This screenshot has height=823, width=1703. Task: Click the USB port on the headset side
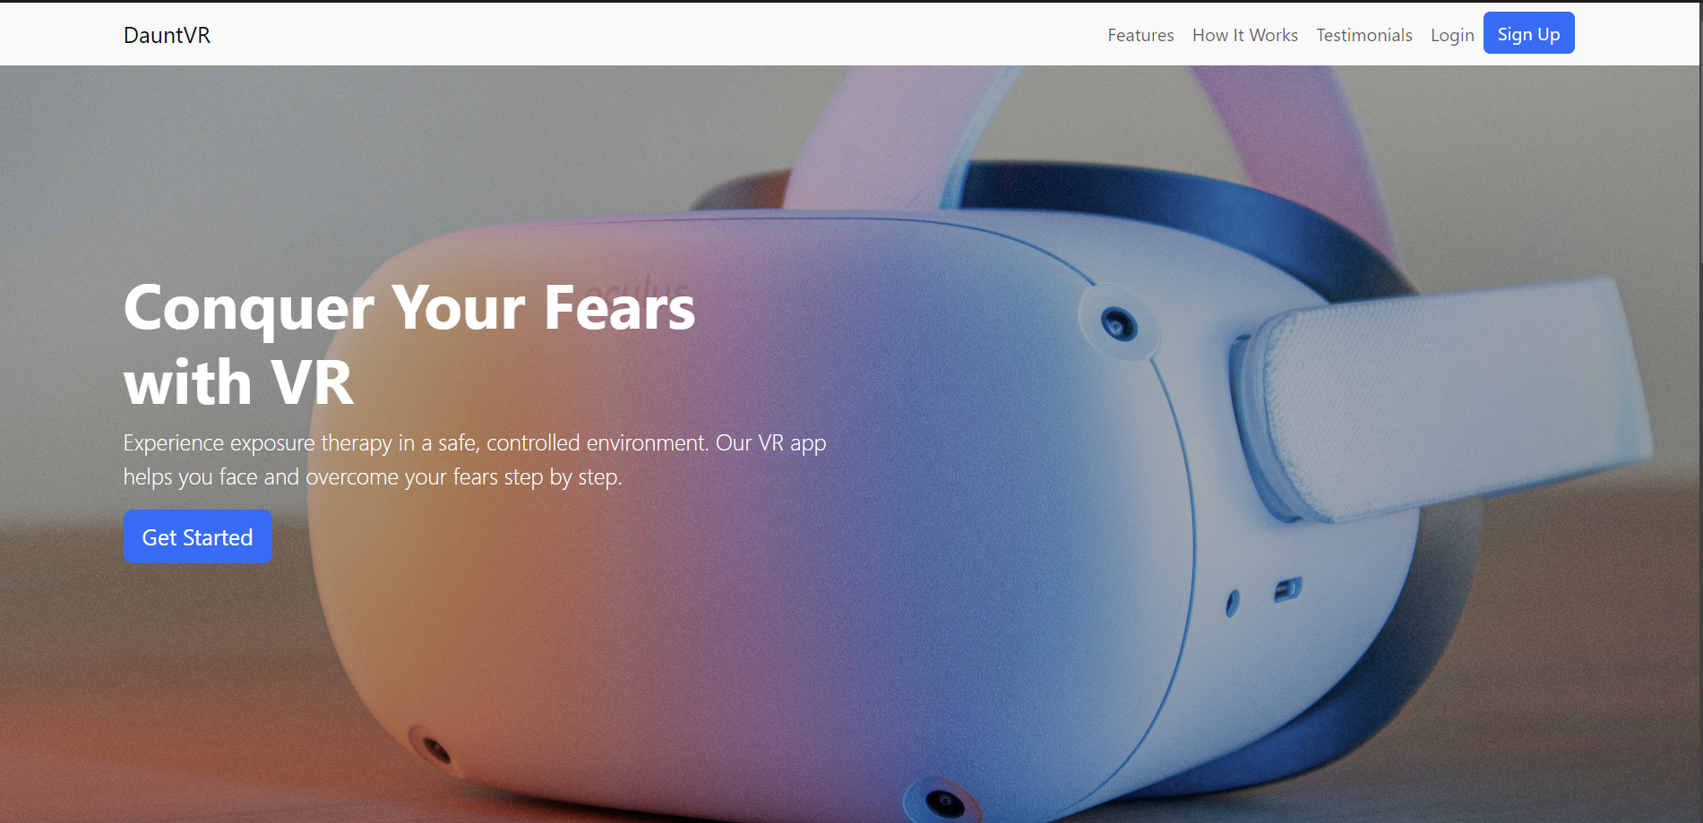(x=1287, y=590)
